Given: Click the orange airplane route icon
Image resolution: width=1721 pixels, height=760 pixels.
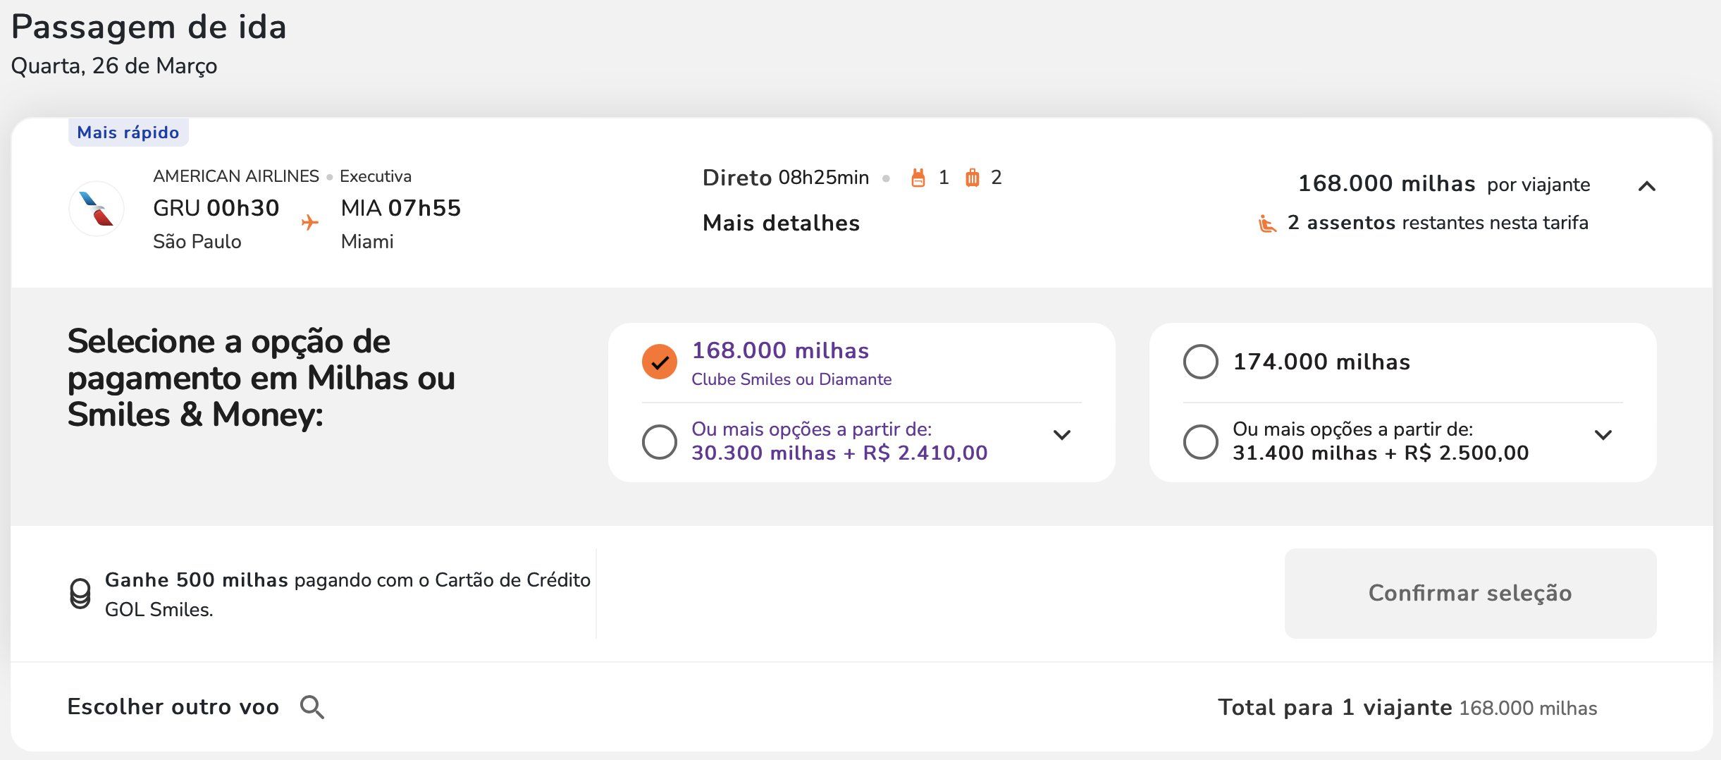Looking at the screenshot, I should click(x=309, y=223).
